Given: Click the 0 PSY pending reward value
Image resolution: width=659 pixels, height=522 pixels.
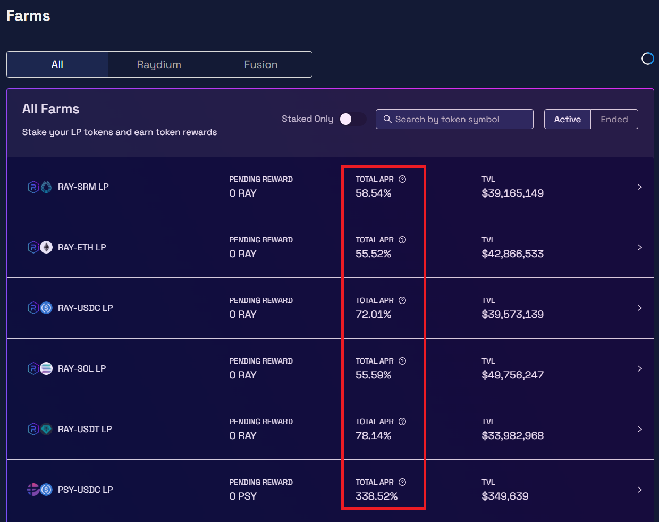Looking at the screenshot, I should coord(243,496).
